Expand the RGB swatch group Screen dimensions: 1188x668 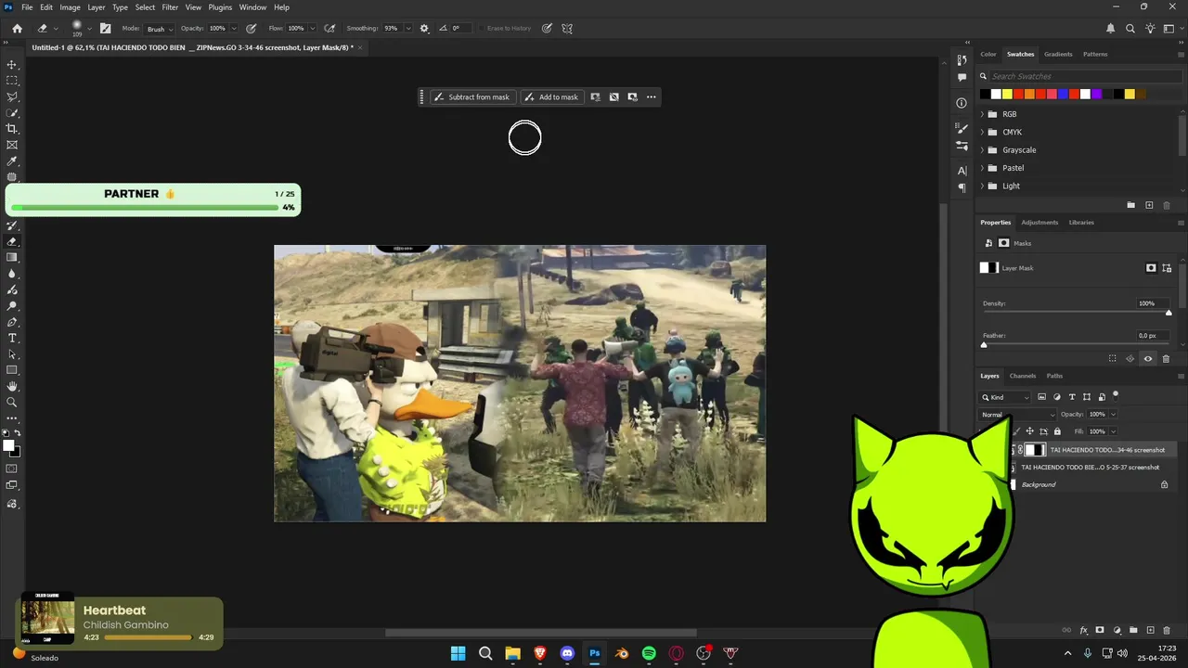982,114
